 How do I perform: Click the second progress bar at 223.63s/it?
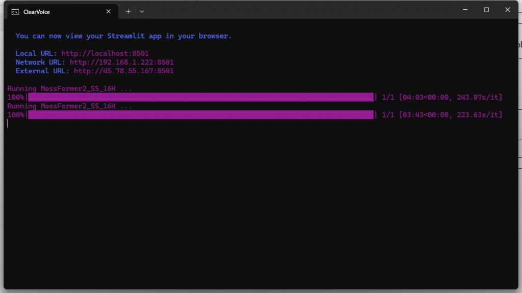(x=201, y=114)
